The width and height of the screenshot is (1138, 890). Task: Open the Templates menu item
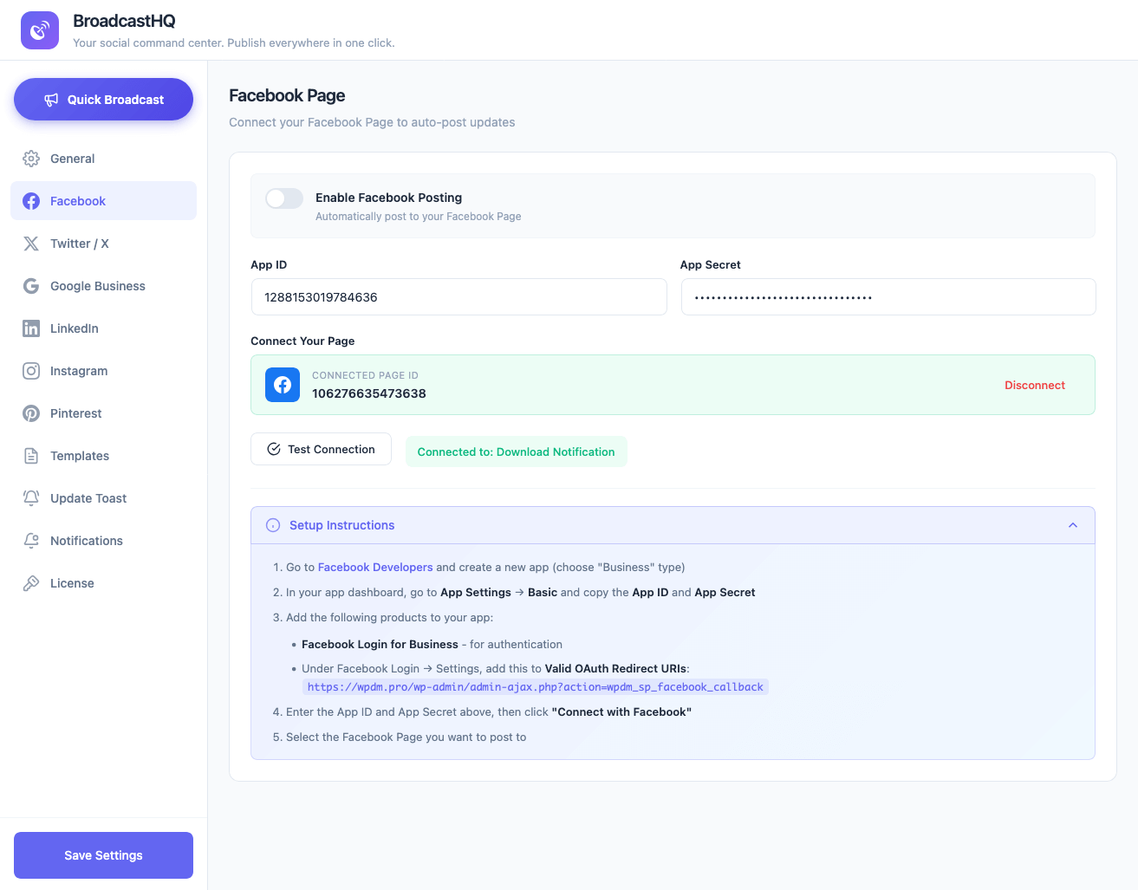point(80,456)
